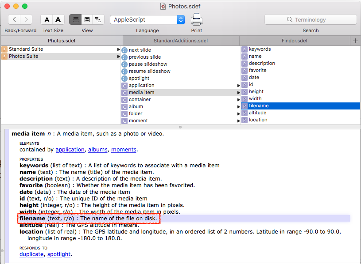Select the resume slideshow command

pyautogui.click(x=181, y=72)
